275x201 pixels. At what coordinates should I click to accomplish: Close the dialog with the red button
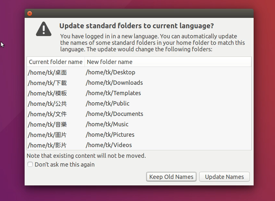(30, 13)
